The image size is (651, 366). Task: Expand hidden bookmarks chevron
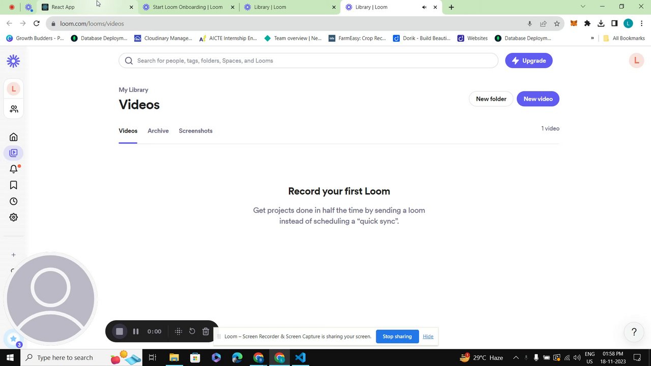point(592,38)
